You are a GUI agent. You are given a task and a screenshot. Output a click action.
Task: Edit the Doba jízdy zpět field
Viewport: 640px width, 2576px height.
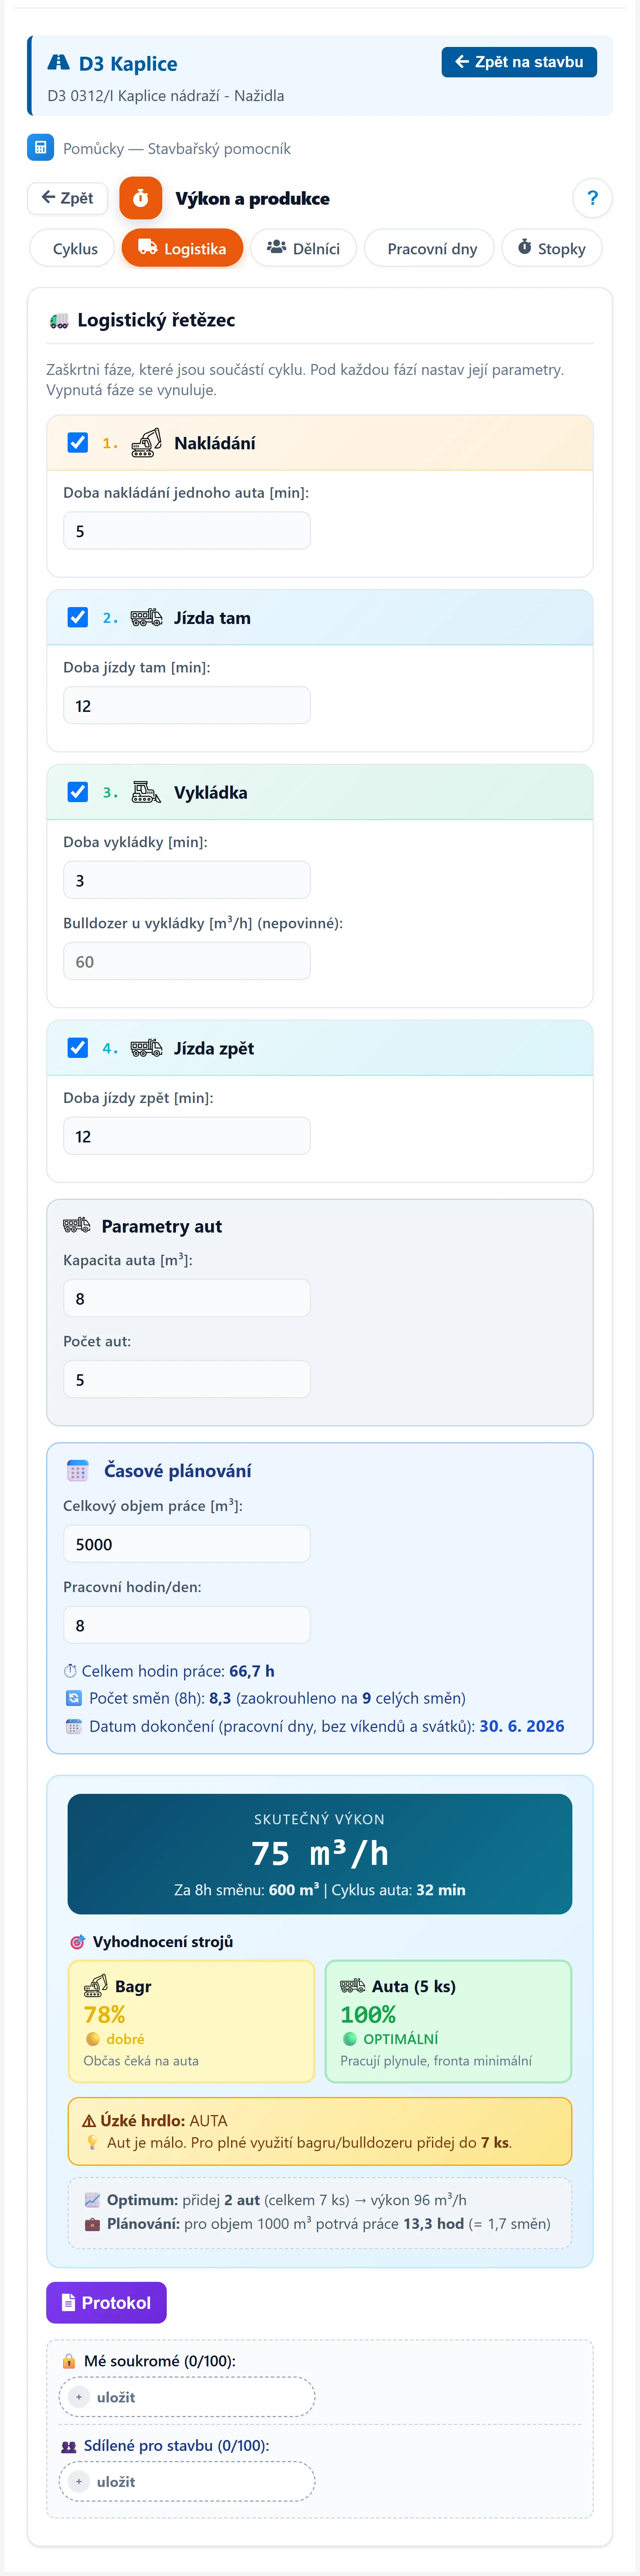tap(187, 1136)
